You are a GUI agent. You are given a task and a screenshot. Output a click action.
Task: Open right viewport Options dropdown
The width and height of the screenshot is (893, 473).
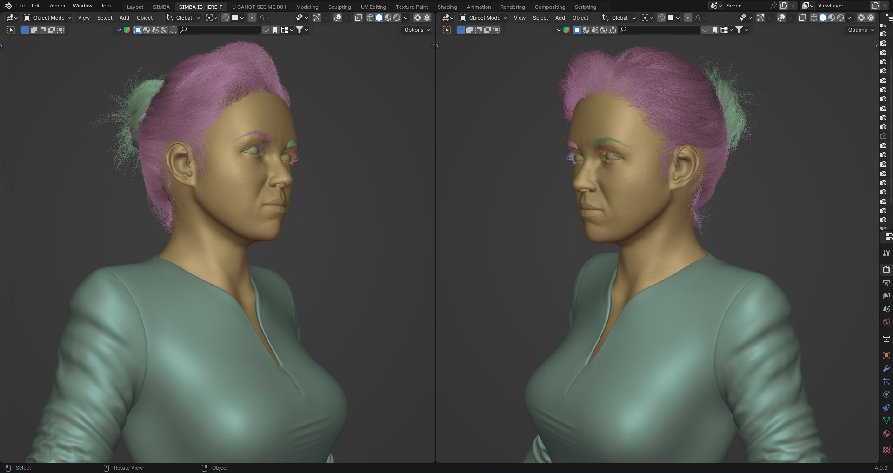click(x=860, y=30)
